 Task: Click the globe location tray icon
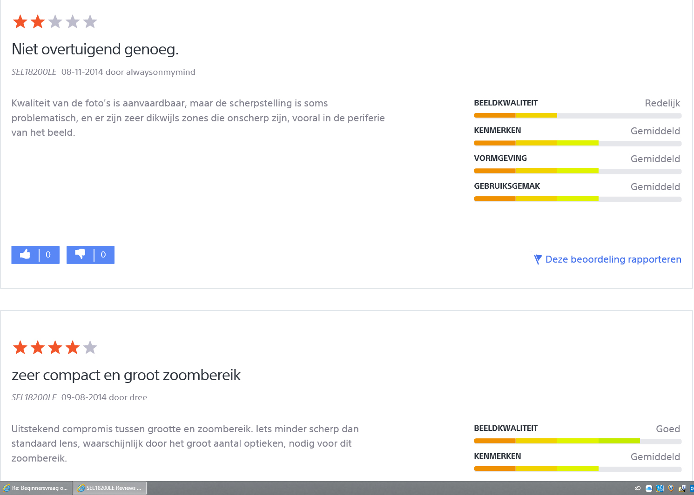pos(671,488)
